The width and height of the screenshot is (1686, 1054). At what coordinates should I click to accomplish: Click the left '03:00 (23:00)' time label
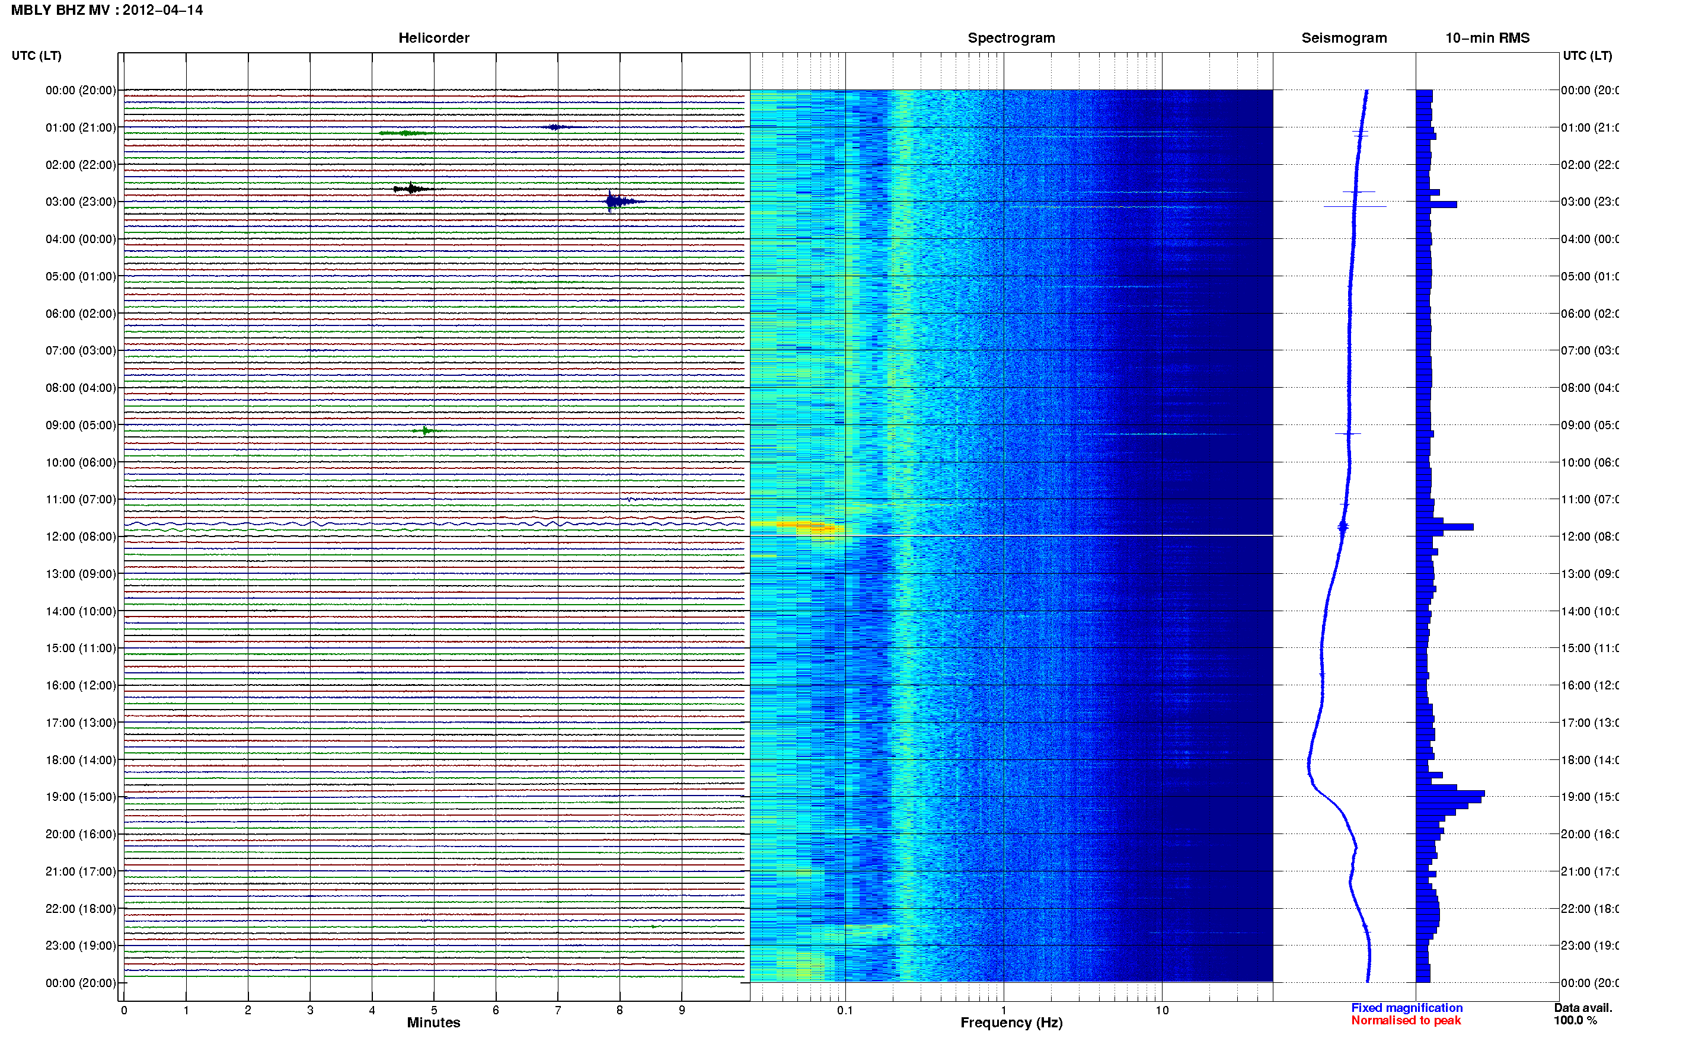(x=81, y=202)
